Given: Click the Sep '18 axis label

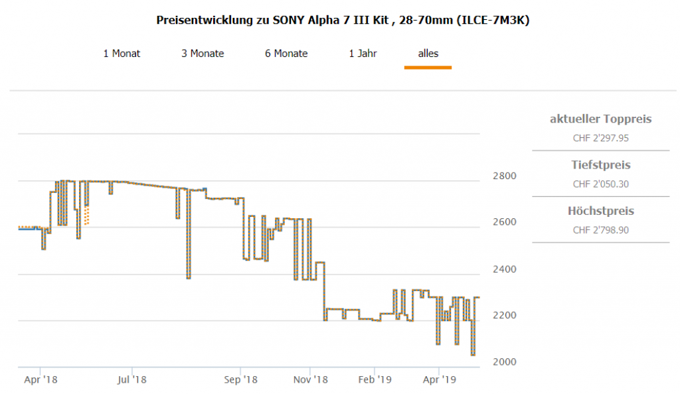Looking at the screenshot, I should [x=240, y=380].
